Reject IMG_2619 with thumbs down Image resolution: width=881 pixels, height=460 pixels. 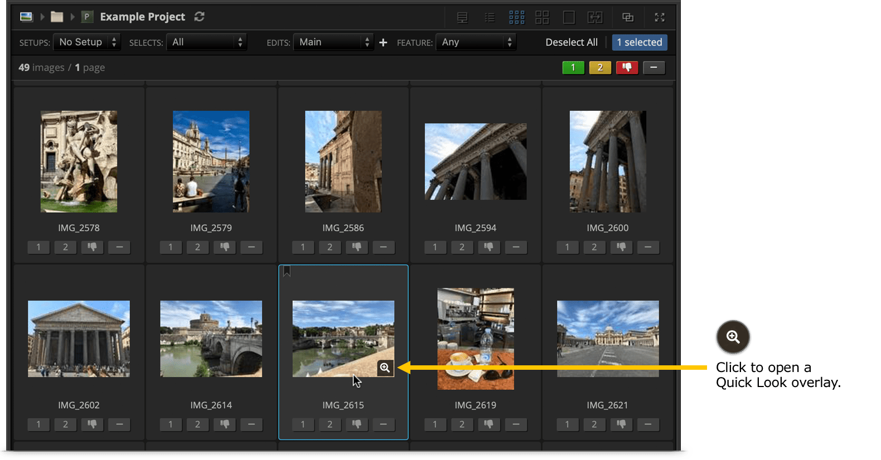coord(489,424)
